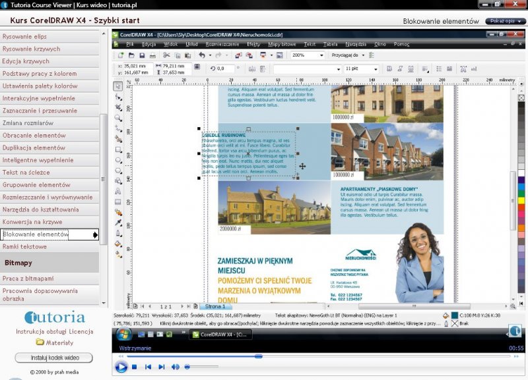The image size is (528, 380).
Task: Click the Import toolbar icon
Action: click(238, 55)
